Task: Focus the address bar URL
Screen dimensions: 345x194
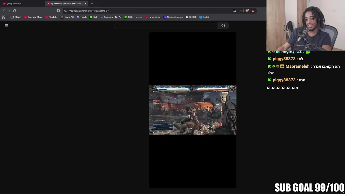Action: [89, 11]
